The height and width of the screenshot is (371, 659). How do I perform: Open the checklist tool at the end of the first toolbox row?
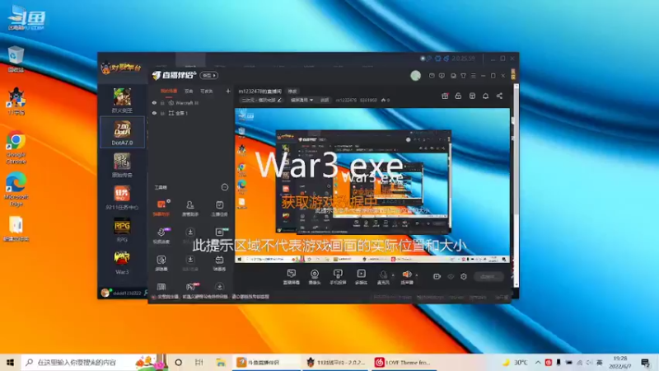click(219, 208)
